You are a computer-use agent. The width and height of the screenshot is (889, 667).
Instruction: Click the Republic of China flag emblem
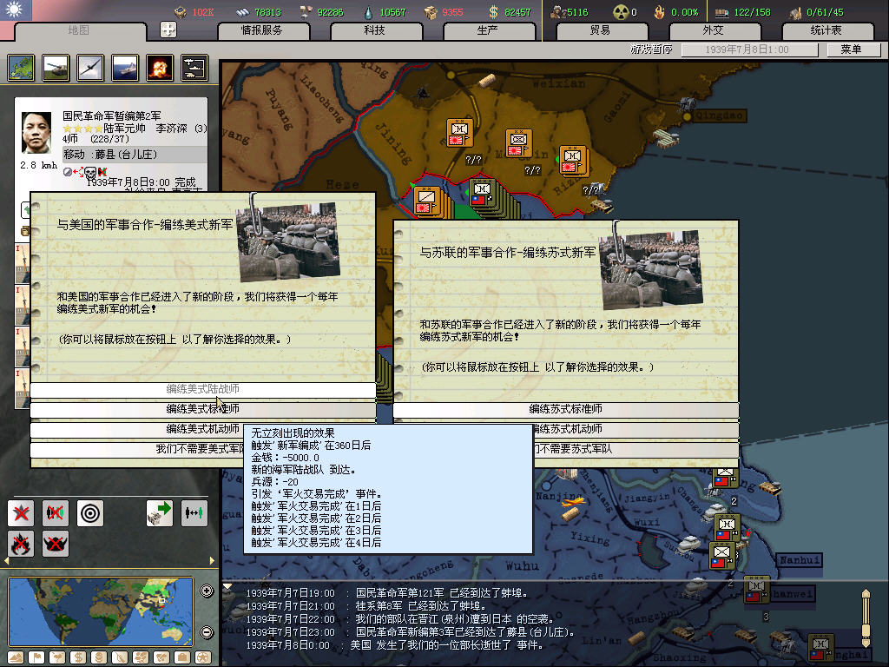(x=16, y=10)
